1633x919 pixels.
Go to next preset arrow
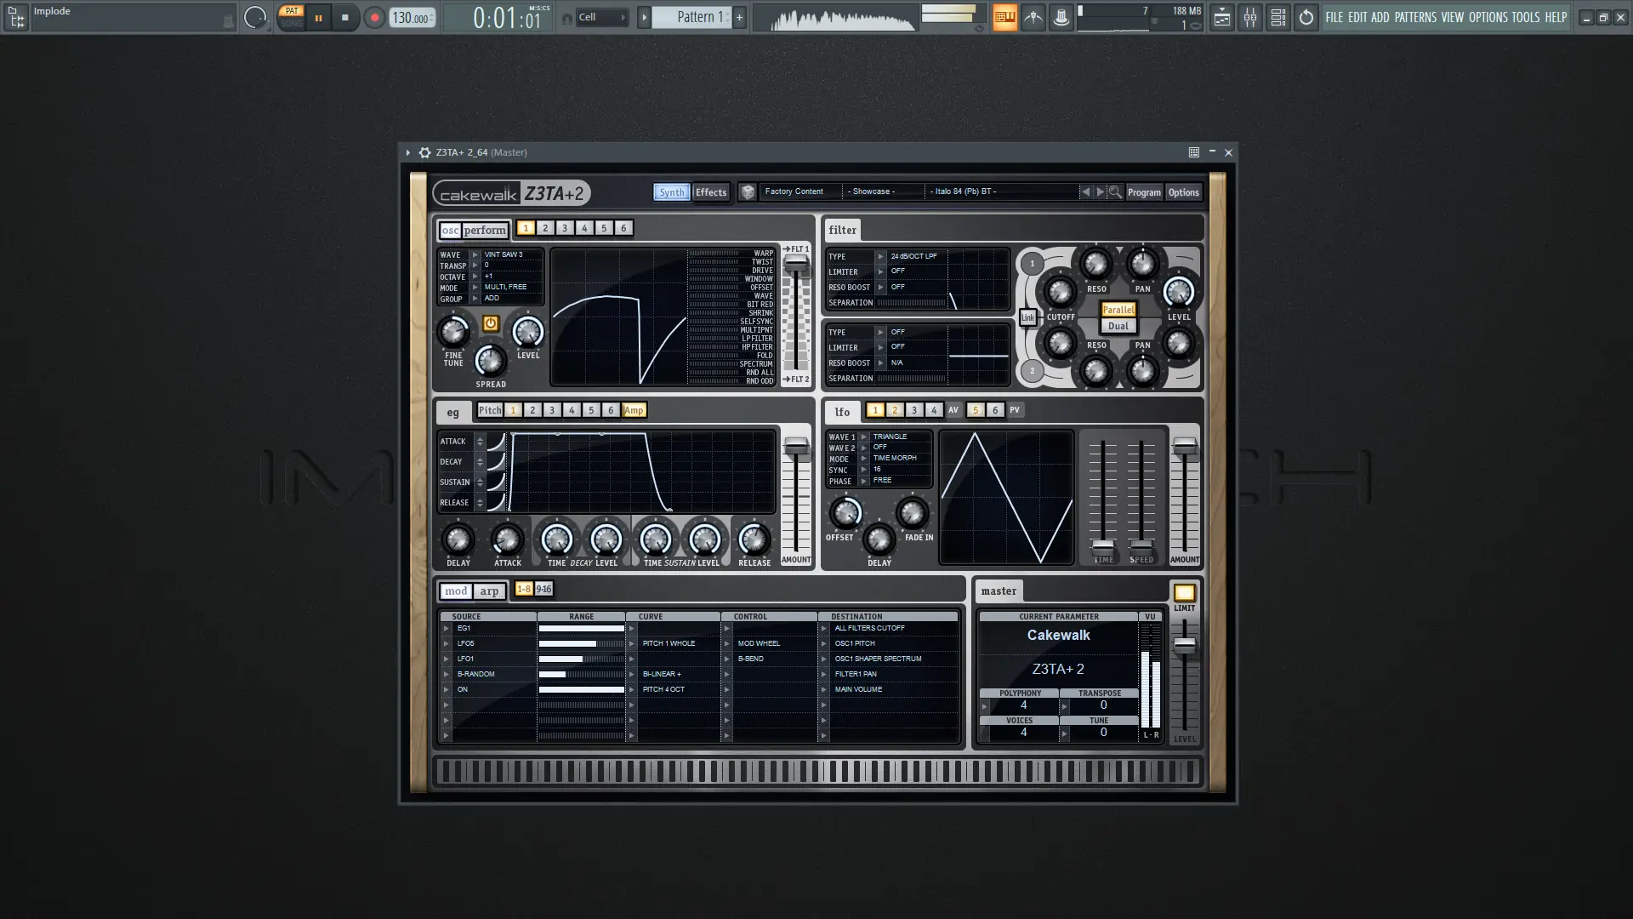click(x=1100, y=192)
